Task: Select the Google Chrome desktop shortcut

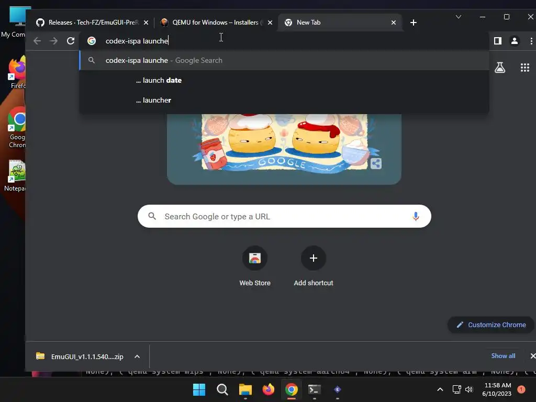Action: pyautogui.click(x=16, y=127)
